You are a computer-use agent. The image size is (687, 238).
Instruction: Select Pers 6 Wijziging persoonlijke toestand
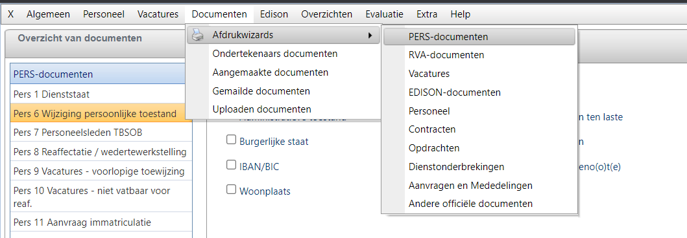101,114
